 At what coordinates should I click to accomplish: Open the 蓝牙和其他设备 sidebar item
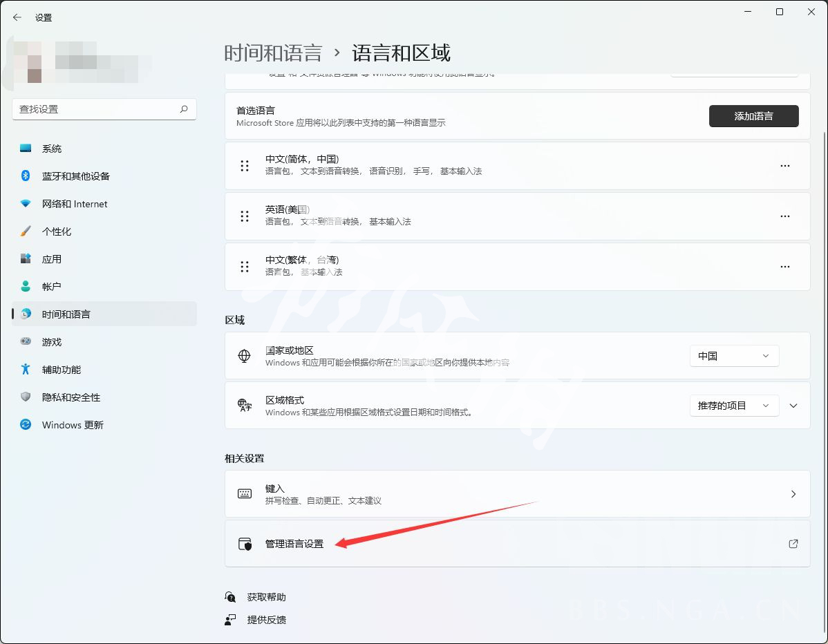(x=75, y=176)
